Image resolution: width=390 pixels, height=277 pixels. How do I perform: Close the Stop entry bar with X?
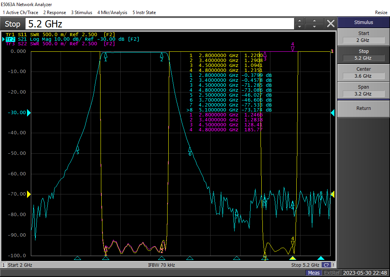pos(331,24)
